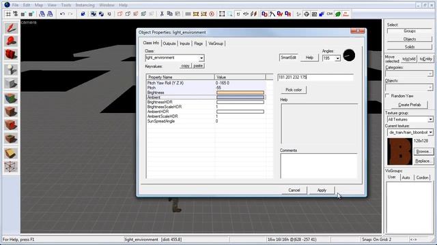The image size is (437, 245).
Task: Open the File menu
Action: [15, 5]
